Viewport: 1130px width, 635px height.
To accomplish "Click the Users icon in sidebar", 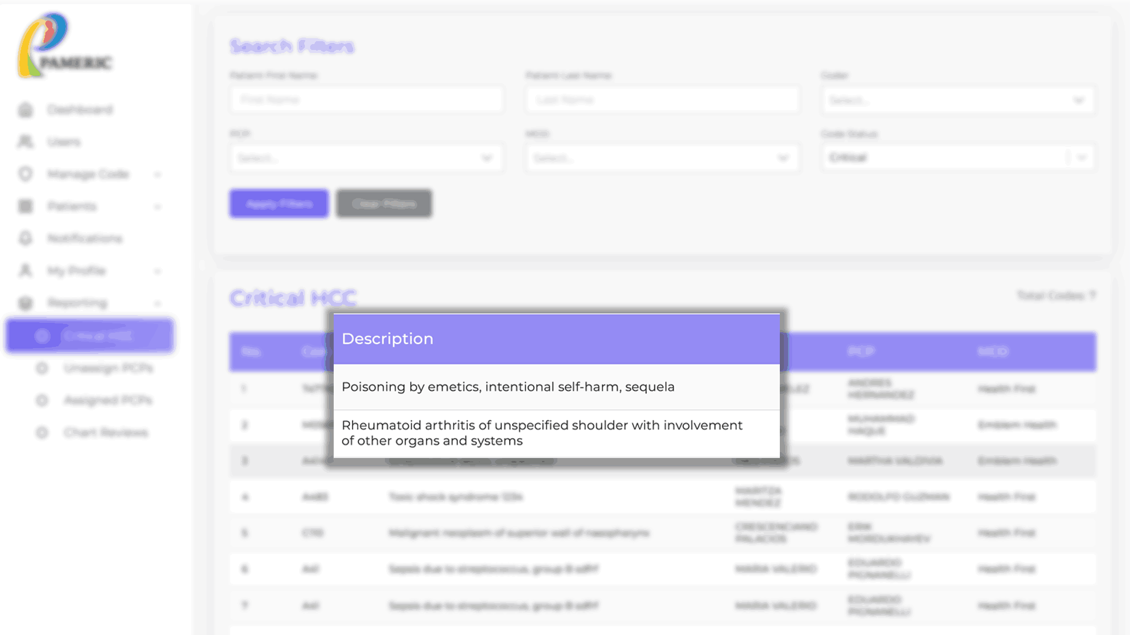I will [x=25, y=142].
